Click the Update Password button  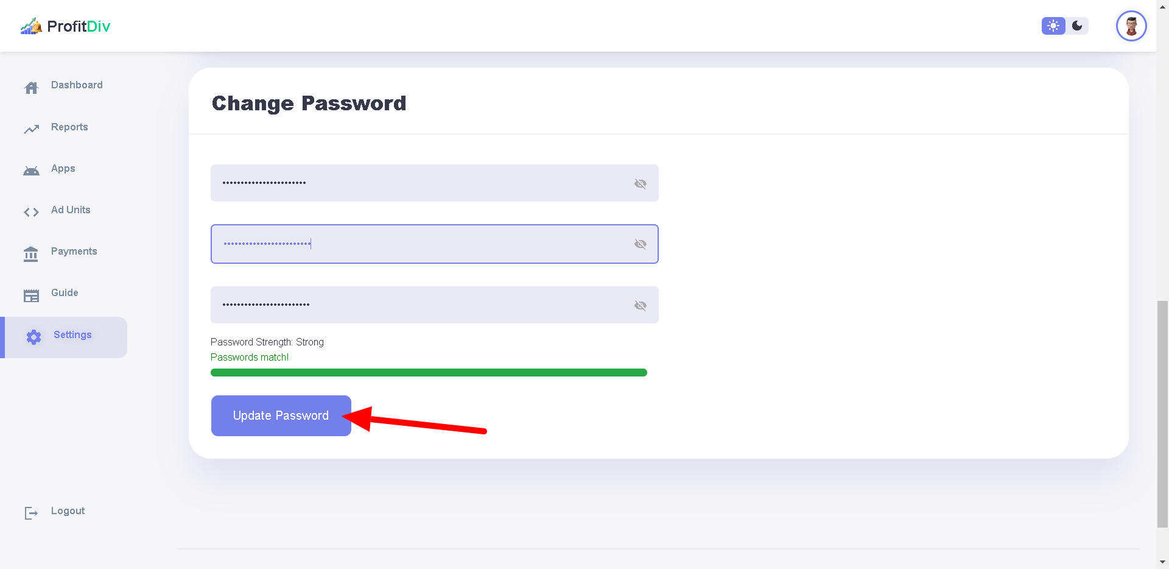tap(281, 415)
